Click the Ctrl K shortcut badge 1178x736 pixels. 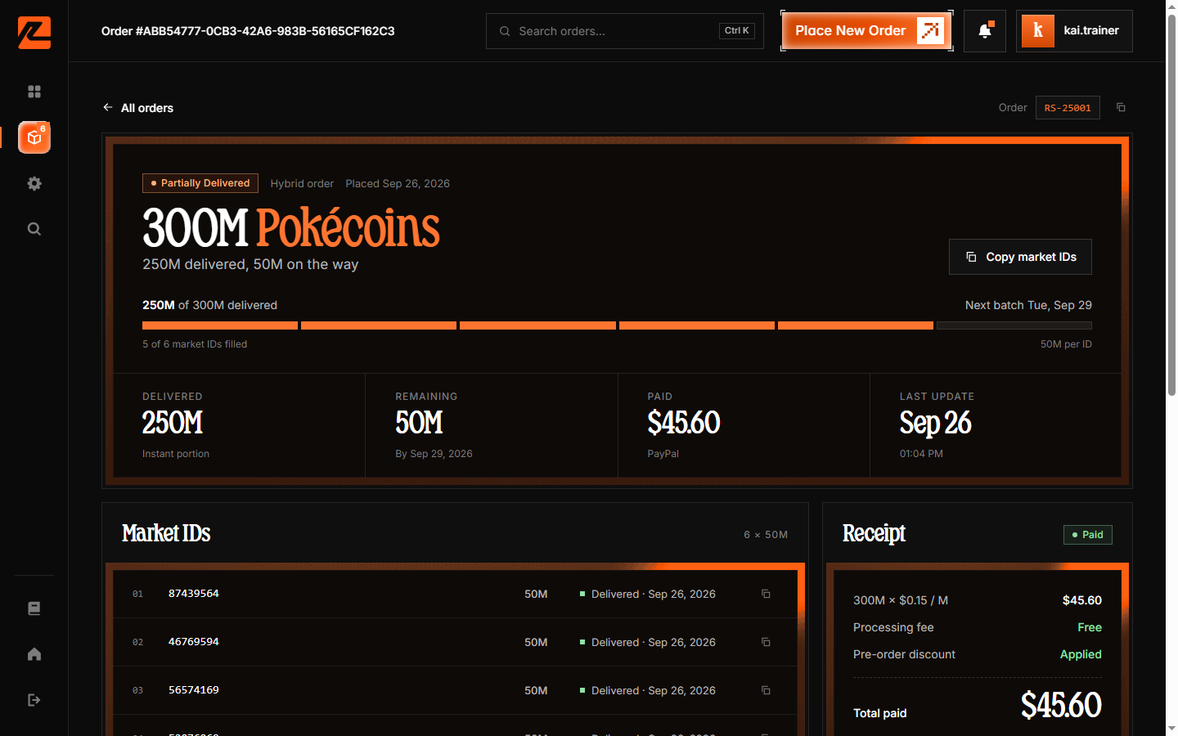(x=736, y=31)
